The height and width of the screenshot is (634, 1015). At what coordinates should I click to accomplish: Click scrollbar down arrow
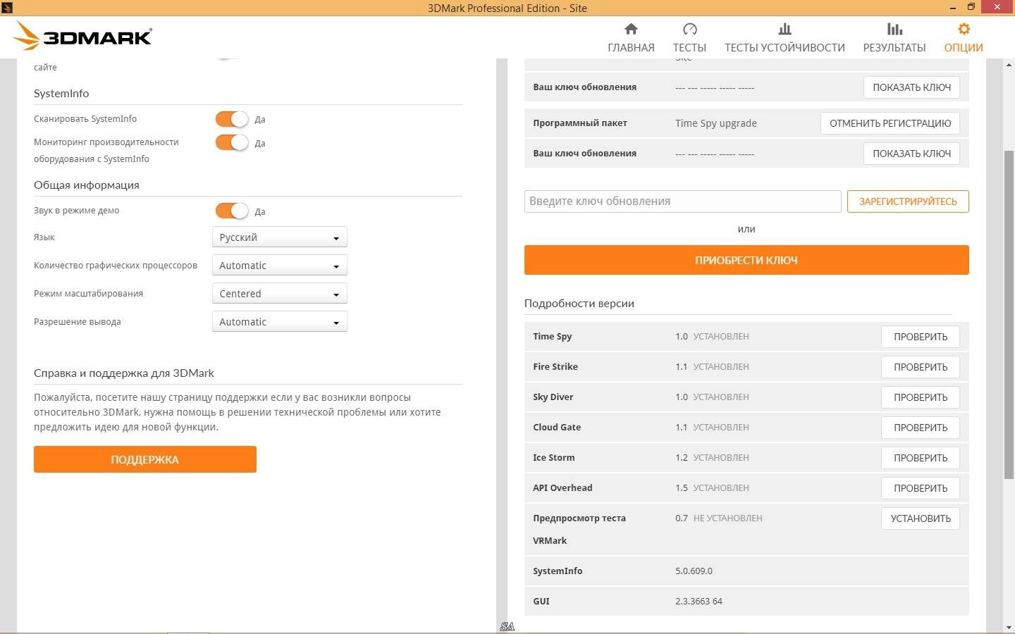pos(1009,627)
